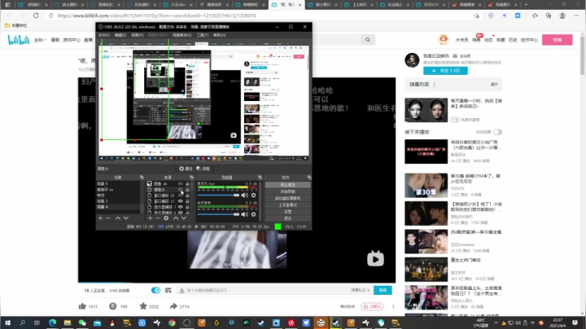Open 弹幕列表 more-options dots
Image resolution: width=586 pixels, height=329 pixels.
(435, 85)
